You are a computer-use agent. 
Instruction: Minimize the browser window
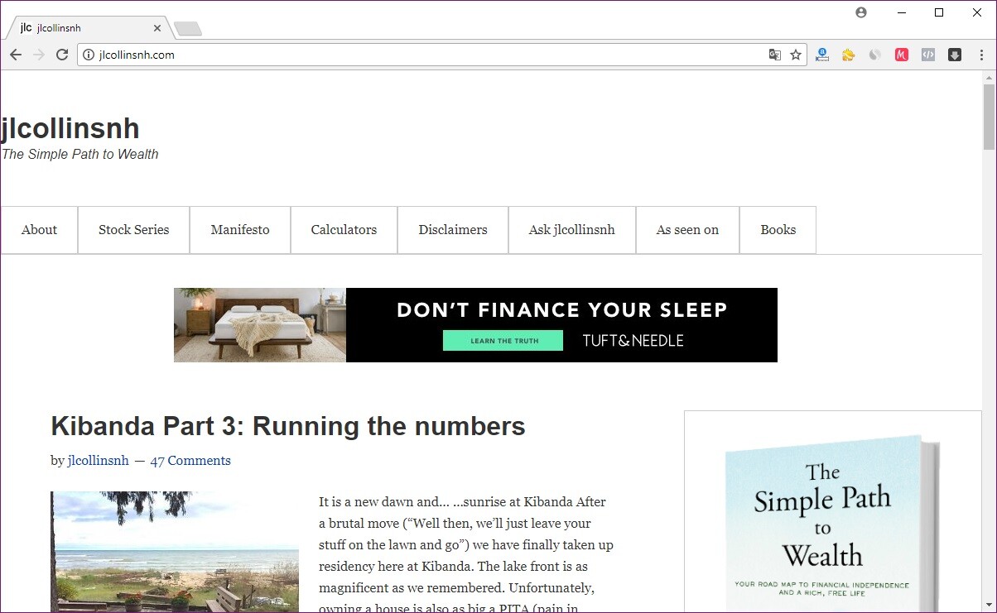coord(901,12)
